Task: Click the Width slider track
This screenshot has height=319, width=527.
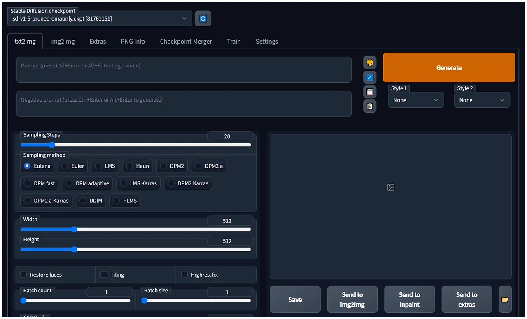Action: pos(135,229)
